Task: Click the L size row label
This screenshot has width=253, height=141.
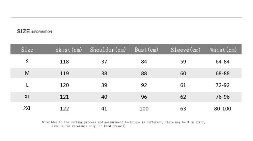Action: 27,85
